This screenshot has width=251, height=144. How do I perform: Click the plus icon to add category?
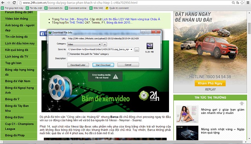pyautogui.click(x=105, y=44)
